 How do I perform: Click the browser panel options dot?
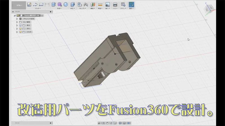coord(51,12)
